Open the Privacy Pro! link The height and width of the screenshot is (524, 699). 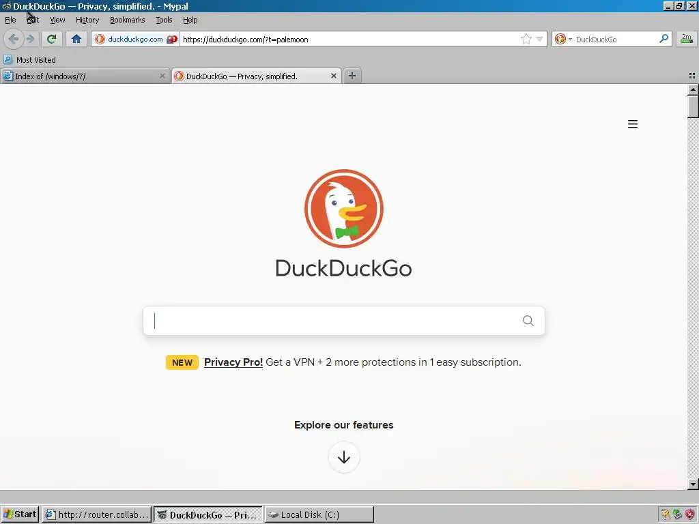point(233,362)
